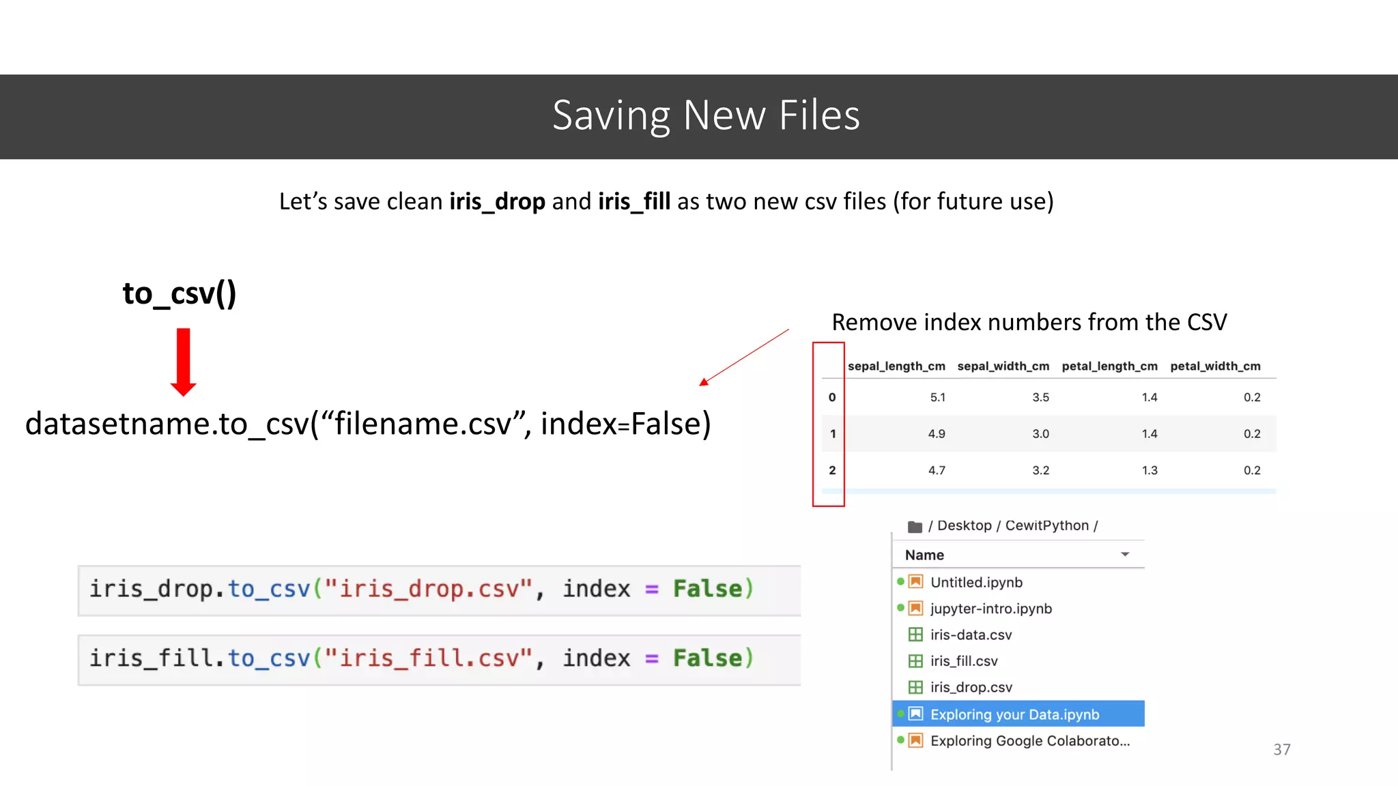Open the CewitPython breadcrumb folder
The width and height of the screenshot is (1398, 786).
point(1046,525)
